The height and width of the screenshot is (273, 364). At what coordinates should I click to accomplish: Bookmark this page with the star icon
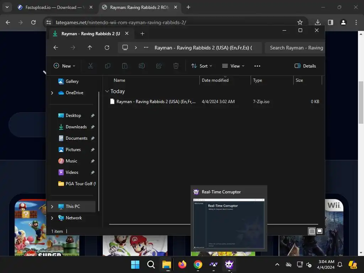click(x=300, y=22)
